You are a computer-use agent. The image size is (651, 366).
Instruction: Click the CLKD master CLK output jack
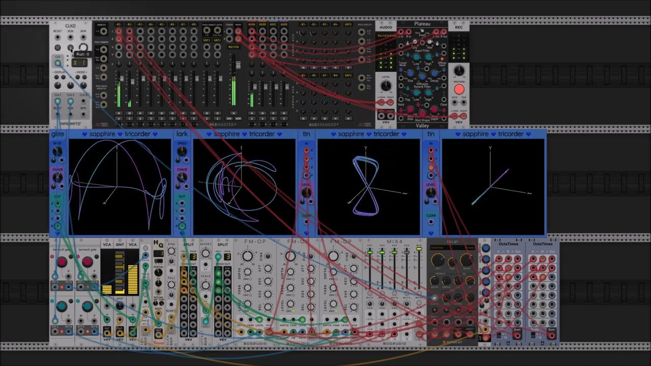click(58, 63)
